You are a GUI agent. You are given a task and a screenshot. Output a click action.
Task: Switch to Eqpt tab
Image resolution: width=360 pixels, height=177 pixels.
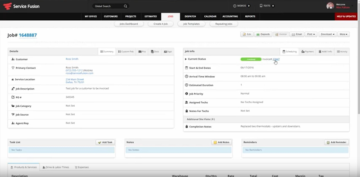167,51
